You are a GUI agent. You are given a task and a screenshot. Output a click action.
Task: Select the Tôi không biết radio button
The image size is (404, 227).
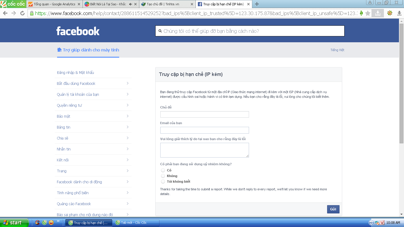click(163, 181)
